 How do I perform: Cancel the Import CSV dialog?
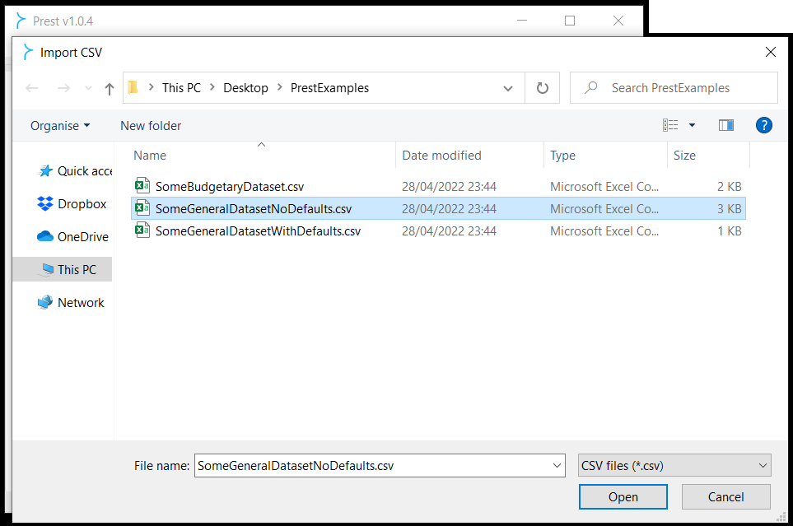coord(725,497)
